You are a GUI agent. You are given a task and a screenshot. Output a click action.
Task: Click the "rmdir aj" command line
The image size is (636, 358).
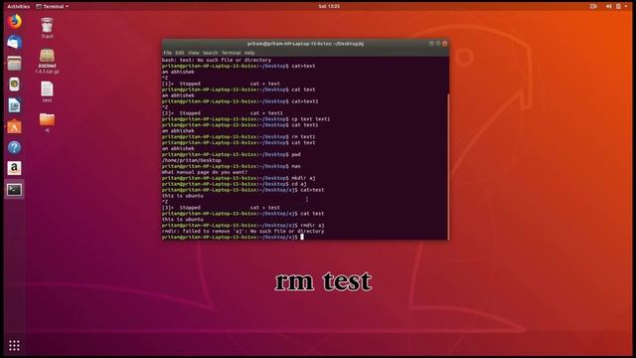[x=242, y=225]
